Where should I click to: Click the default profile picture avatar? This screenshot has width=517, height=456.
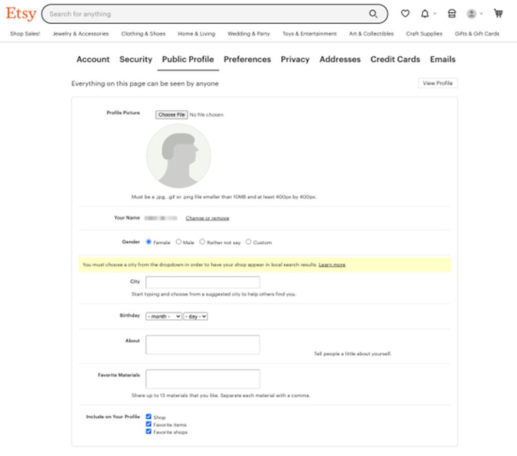click(178, 156)
